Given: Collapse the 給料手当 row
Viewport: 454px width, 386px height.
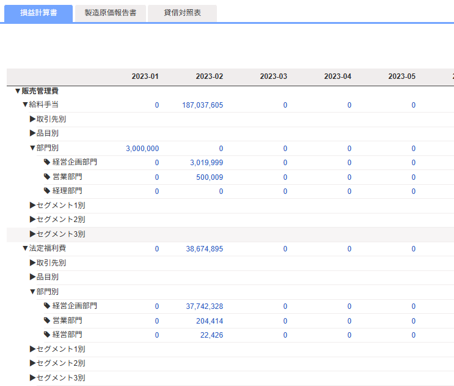Looking at the screenshot, I should tap(26, 105).
